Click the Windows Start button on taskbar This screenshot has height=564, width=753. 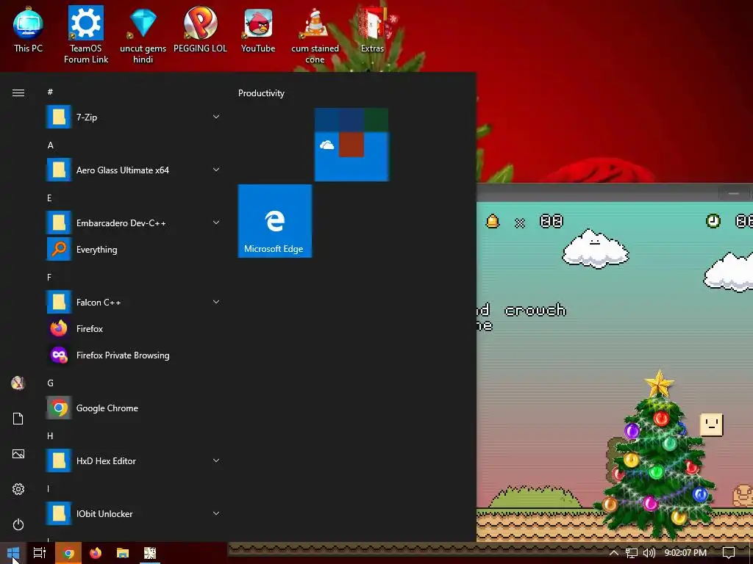click(13, 553)
